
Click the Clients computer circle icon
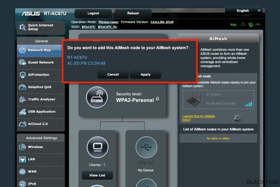pos(98,147)
